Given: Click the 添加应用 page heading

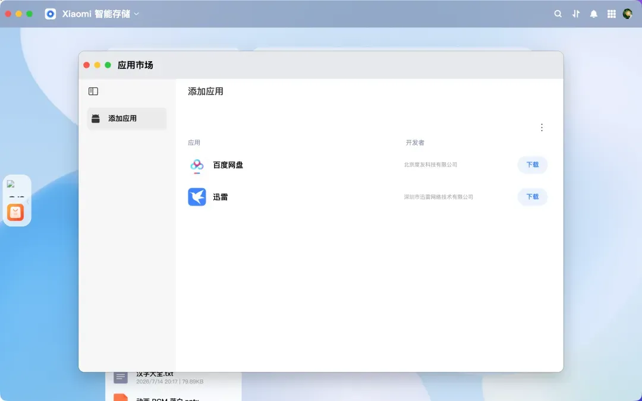Looking at the screenshot, I should (x=206, y=91).
